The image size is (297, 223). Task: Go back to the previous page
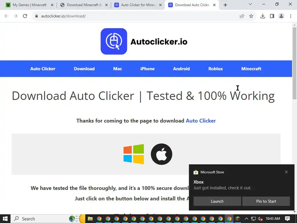click(x=6, y=16)
